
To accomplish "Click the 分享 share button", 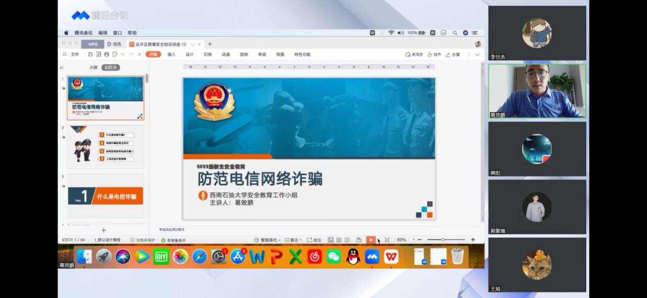I will (453, 54).
